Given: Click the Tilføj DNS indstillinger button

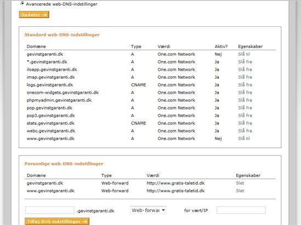Looking at the screenshot, I should coord(57,221).
